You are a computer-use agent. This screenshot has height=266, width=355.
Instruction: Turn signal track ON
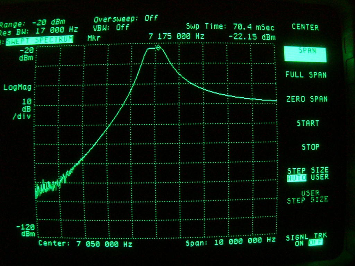pyautogui.click(x=299, y=243)
